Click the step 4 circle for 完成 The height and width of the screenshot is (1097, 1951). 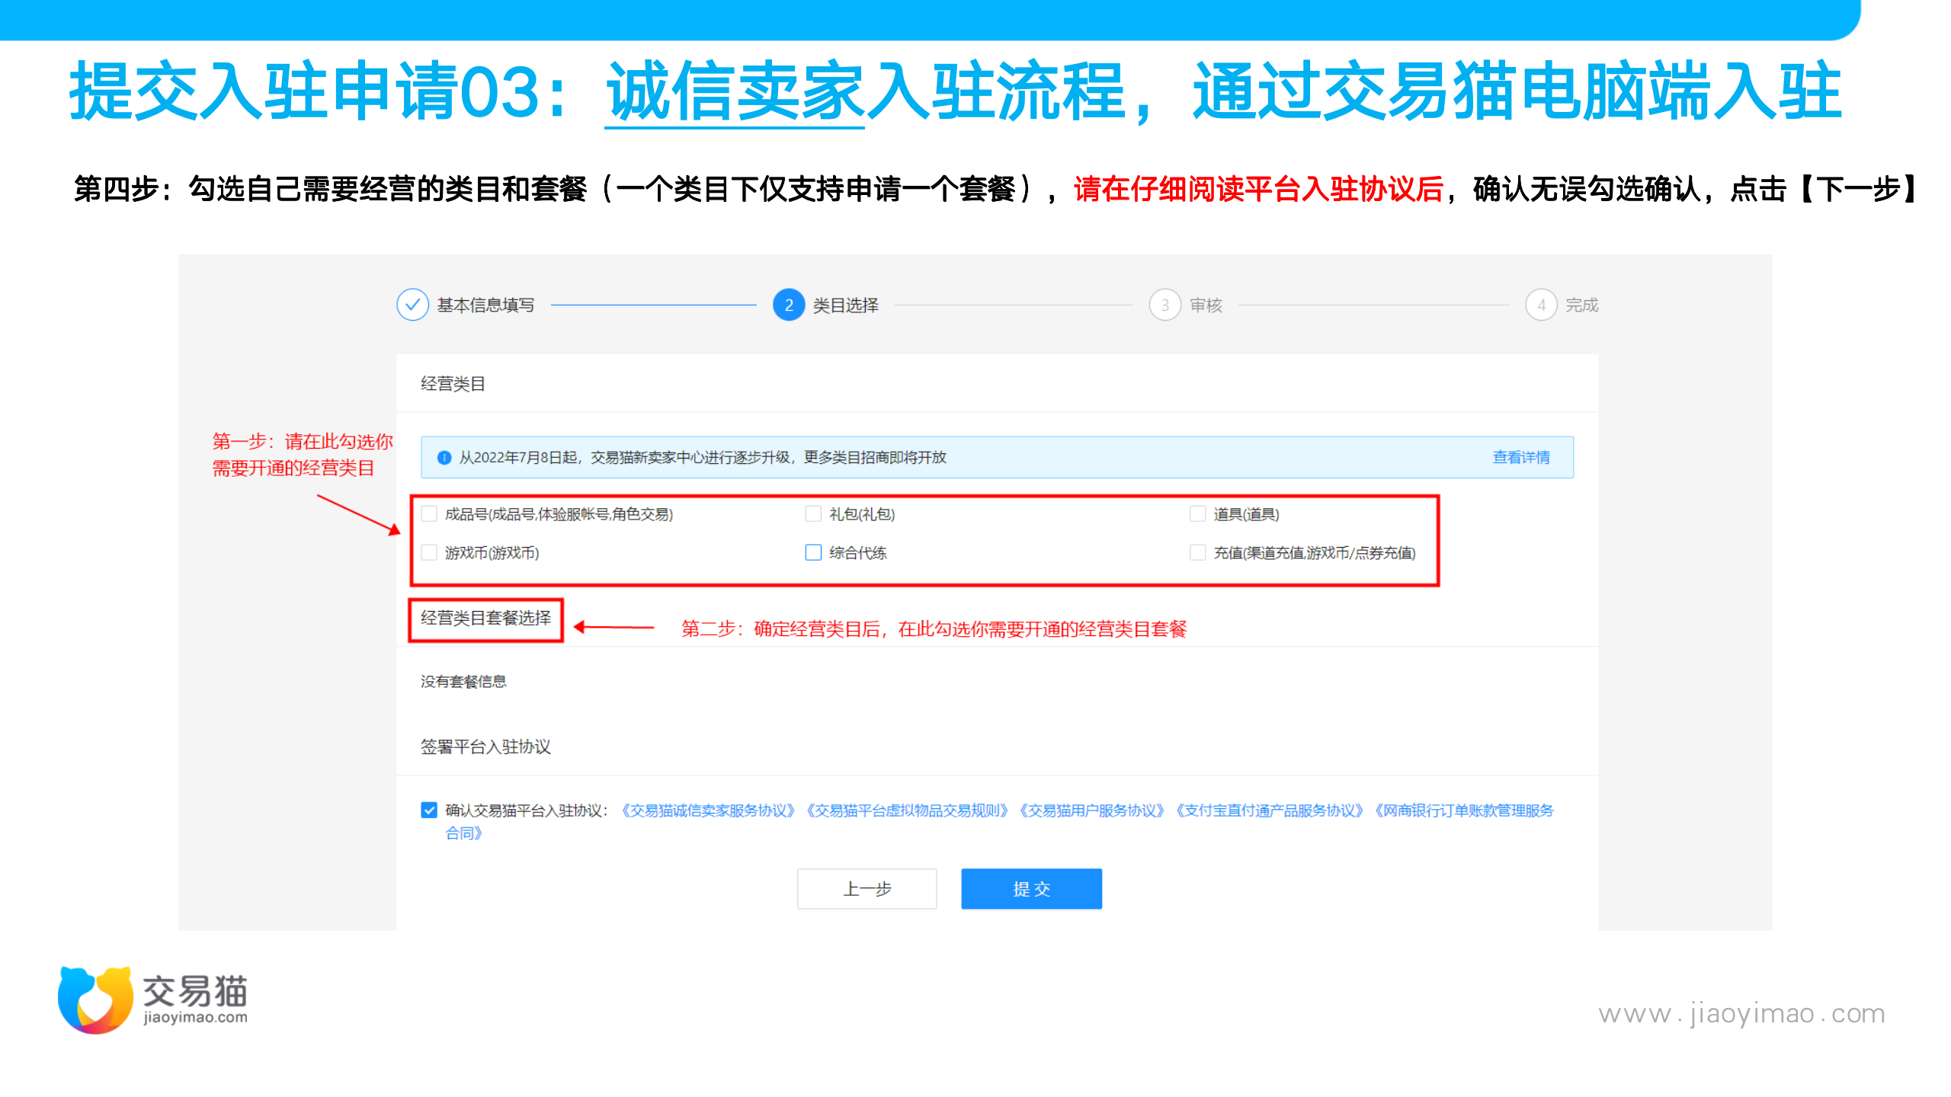[x=1541, y=305]
